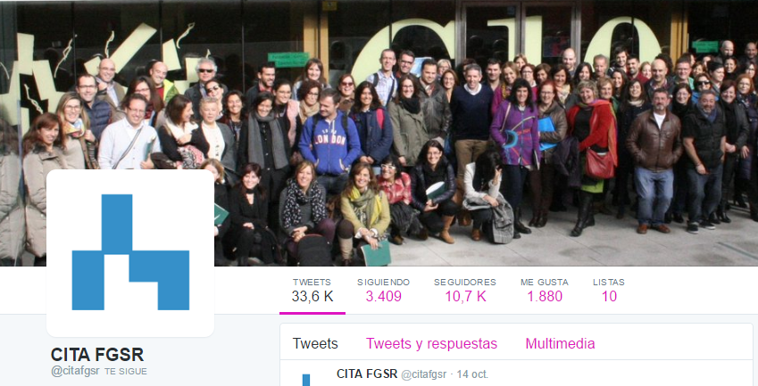Click the @citafgsr handle under profile name
758x386 pixels.
(75, 371)
